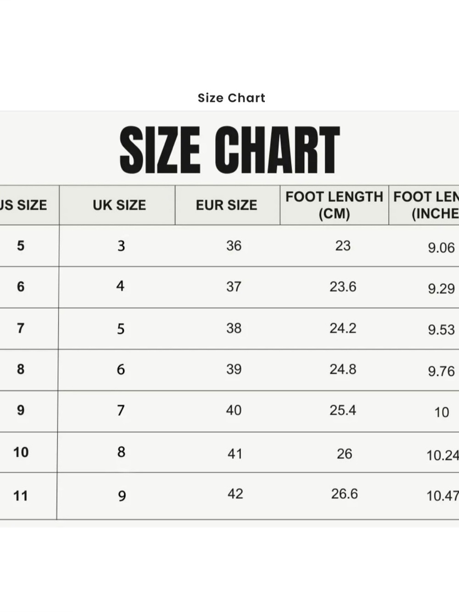Click the 25.4 cm foot length cell
The image size is (459, 612).
[343, 410]
